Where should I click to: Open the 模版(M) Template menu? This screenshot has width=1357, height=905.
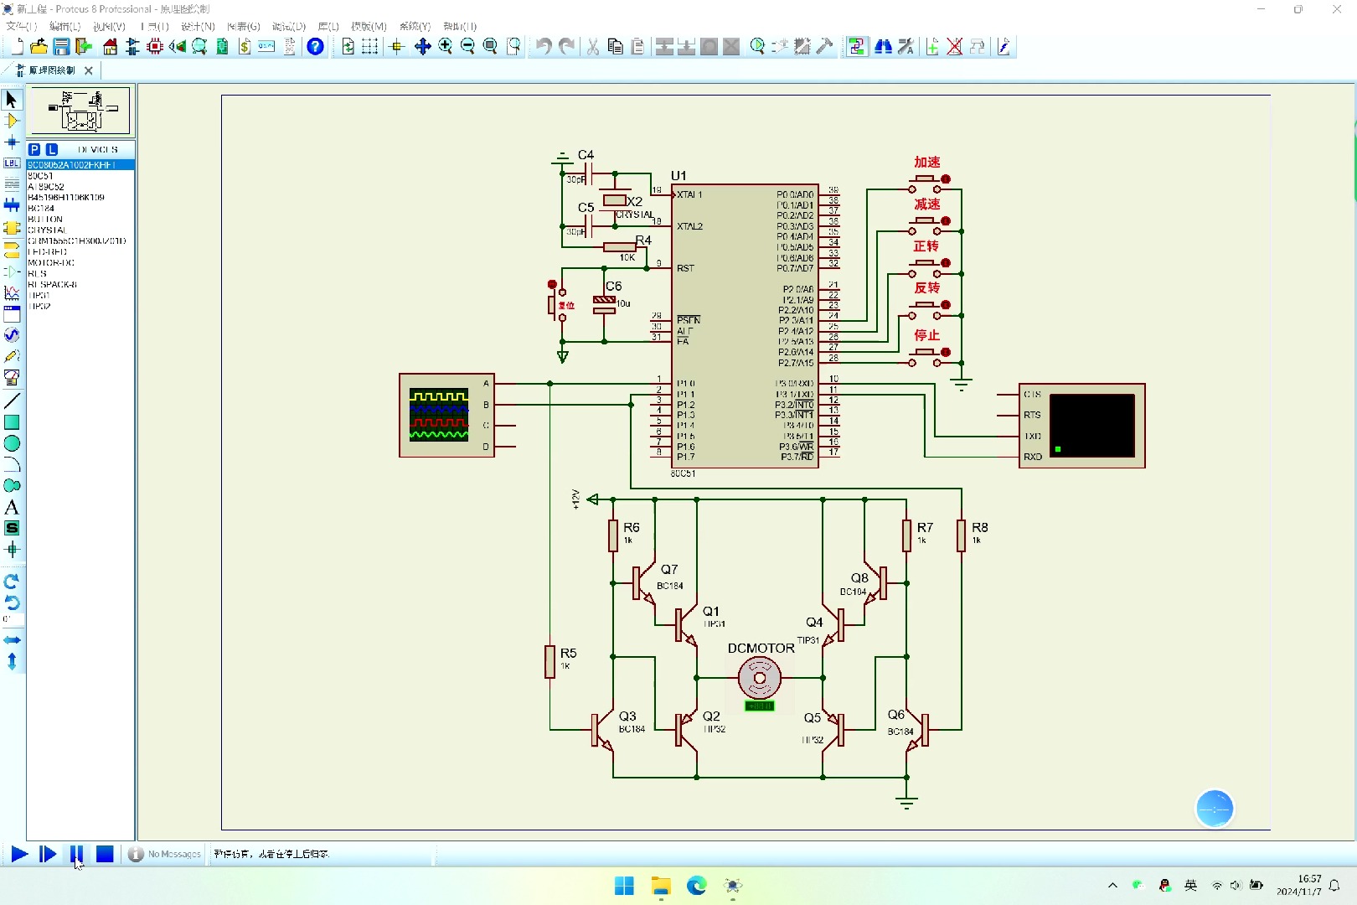pyautogui.click(x=369, y=27)
